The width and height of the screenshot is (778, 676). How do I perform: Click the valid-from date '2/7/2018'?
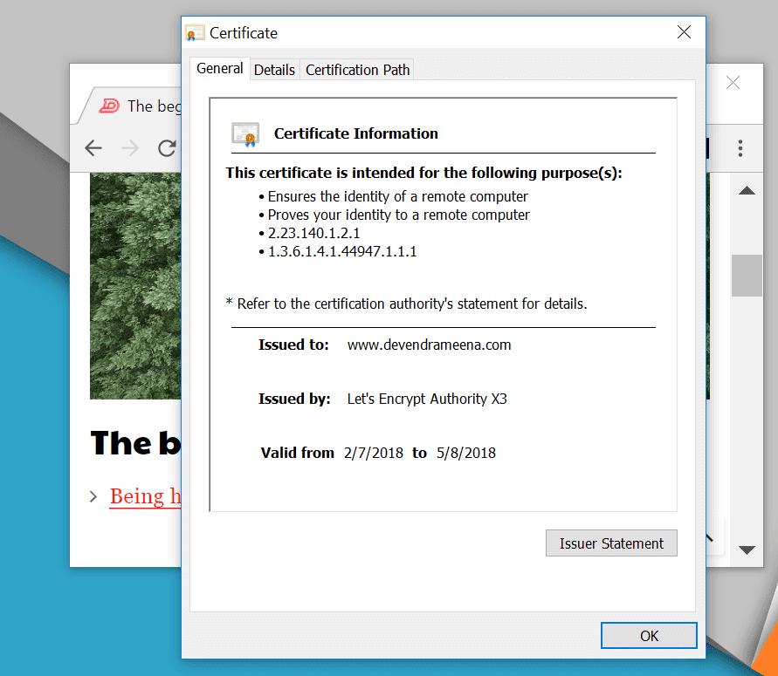click(374, 453)
